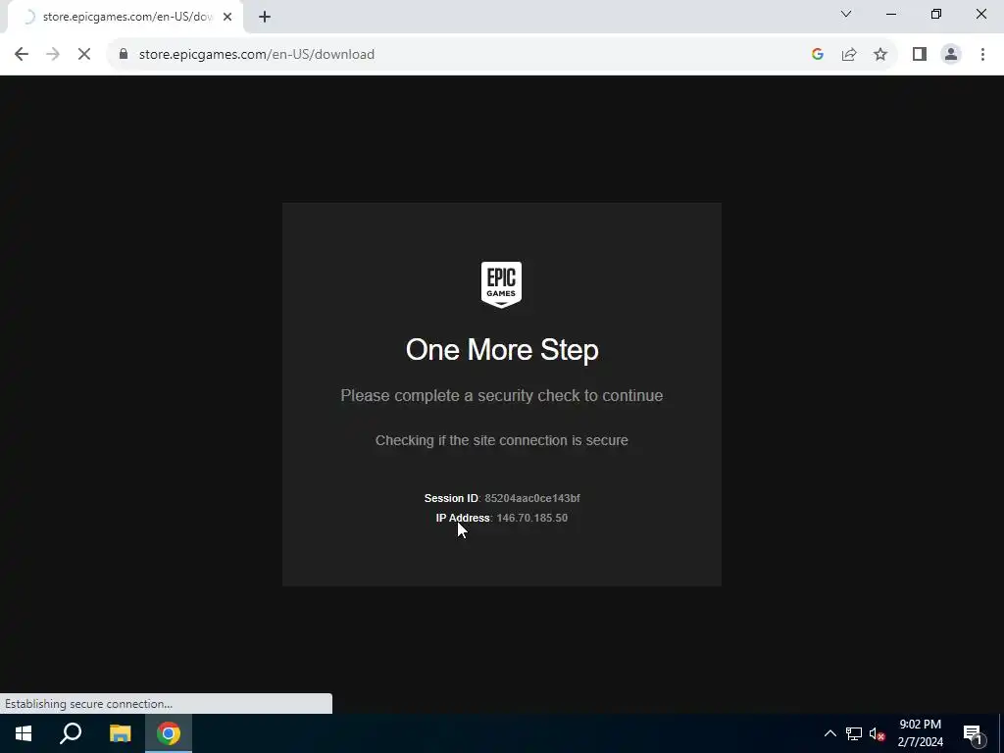Click the Google icon in the address bar
The height and width of the screenshot is (753, 1004).
click(x=817, y=55)
